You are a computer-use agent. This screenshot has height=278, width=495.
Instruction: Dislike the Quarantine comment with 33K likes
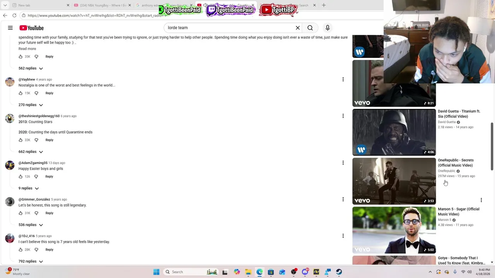click(x=36, y=140)
